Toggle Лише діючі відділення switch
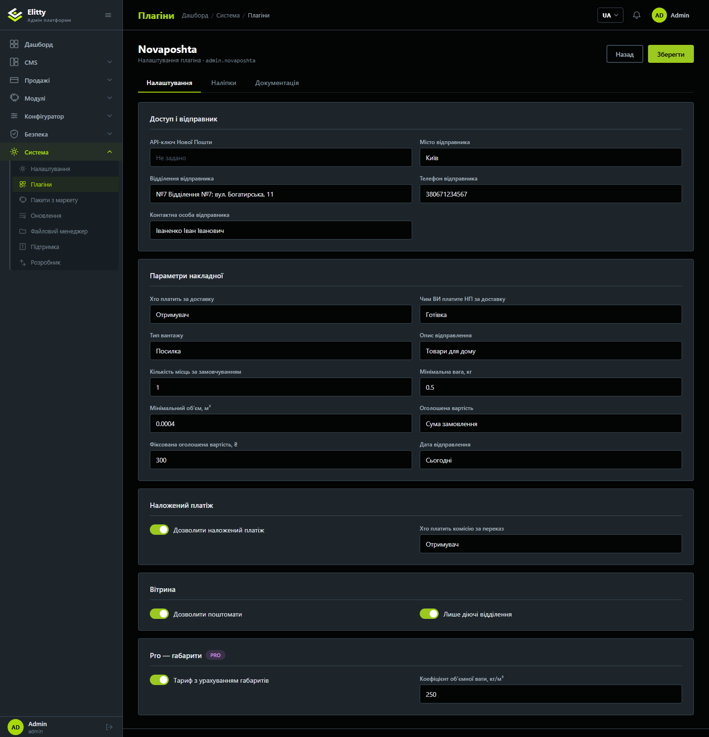This screenshot has height=737, width=709. [x=429, y=614]
